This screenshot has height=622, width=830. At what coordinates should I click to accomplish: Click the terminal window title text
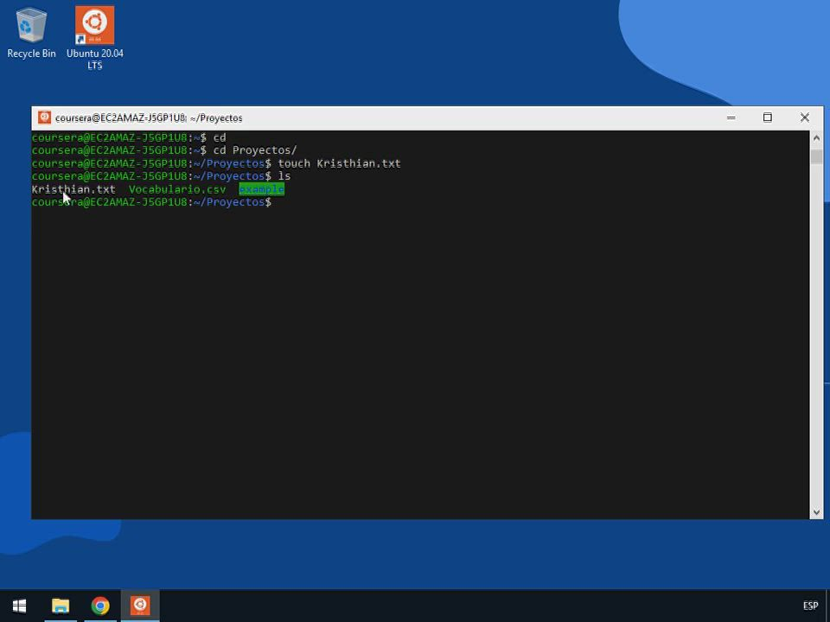pyautogui.click(x=149, y=118)
